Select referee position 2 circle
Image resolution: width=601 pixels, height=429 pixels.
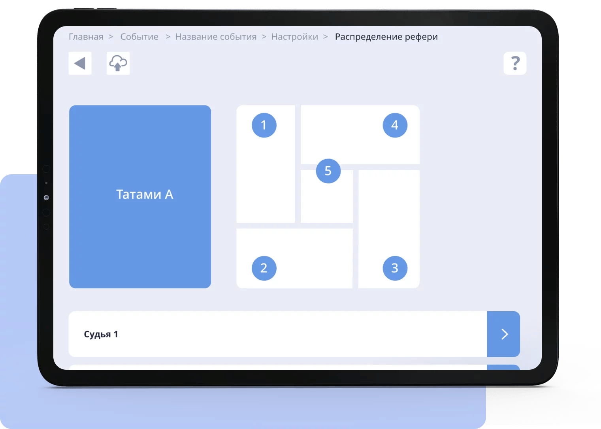(x=264, y=268)
